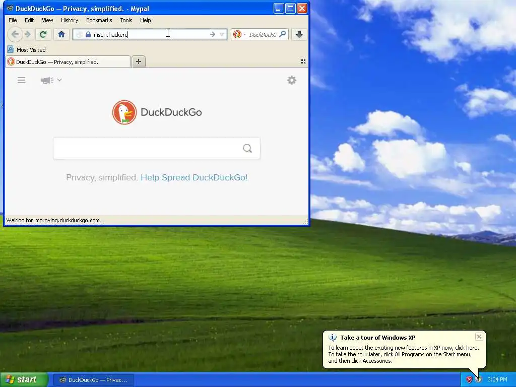Click the tour info tray icon
The height and width of the screenshot is (387, 516).
point(479,380)
